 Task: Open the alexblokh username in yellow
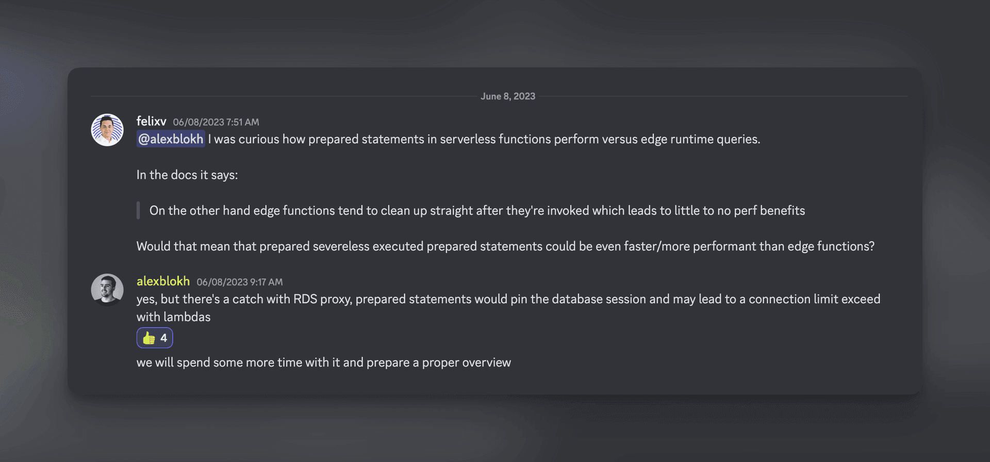click(x=163, y=281)
